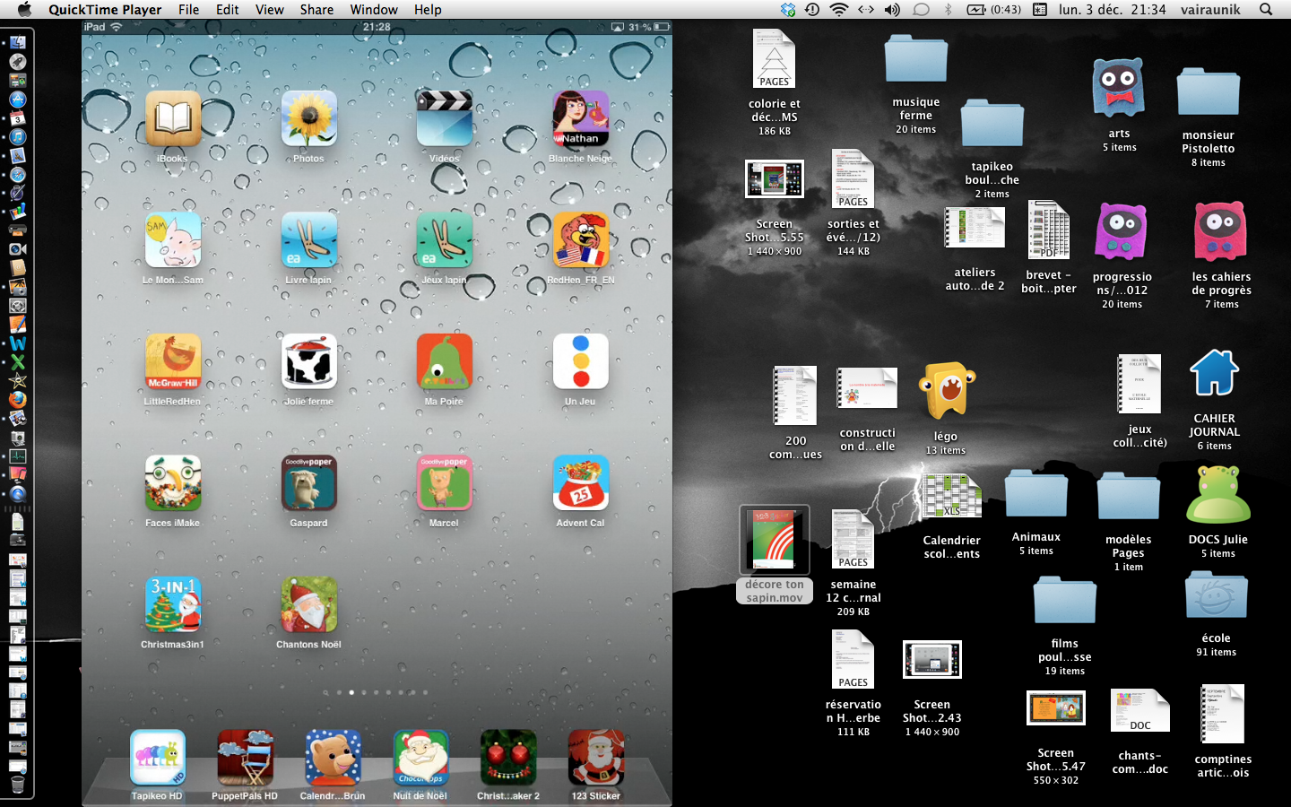Viewport: 1291px width, 807px height.
Task: Launch the Chantons Noël Santa app
Action: click(308, 604)
